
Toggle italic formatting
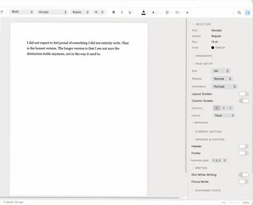point(122,12)
